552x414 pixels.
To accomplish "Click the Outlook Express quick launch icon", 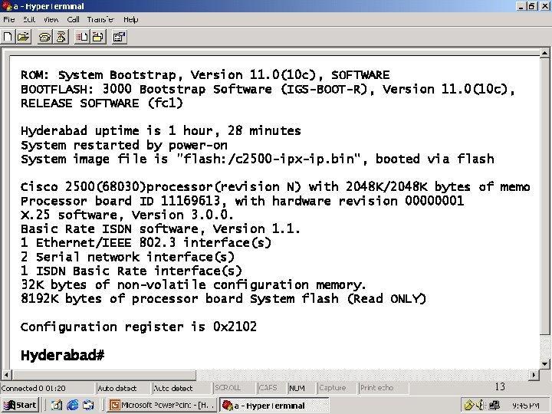I will 88,406.
